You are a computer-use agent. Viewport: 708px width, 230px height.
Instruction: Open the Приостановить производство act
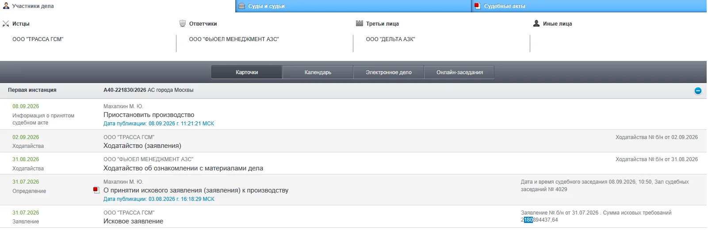[149, 115]
